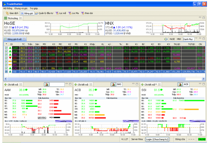The image size is (210, 144).
Task: Open Khung và góc menu
Action: [21, 8]
